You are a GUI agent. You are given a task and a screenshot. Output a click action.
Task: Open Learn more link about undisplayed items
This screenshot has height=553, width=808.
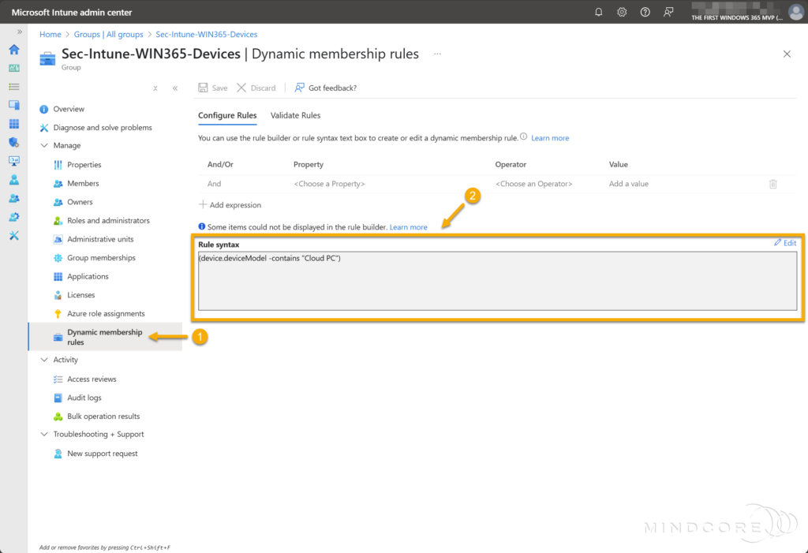pyautogui.click(x=408, y=226)
